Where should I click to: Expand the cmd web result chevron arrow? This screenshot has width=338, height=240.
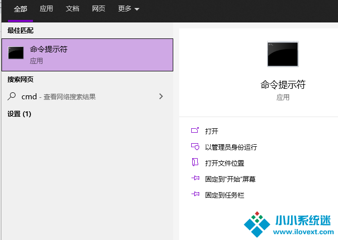(161, 96)
